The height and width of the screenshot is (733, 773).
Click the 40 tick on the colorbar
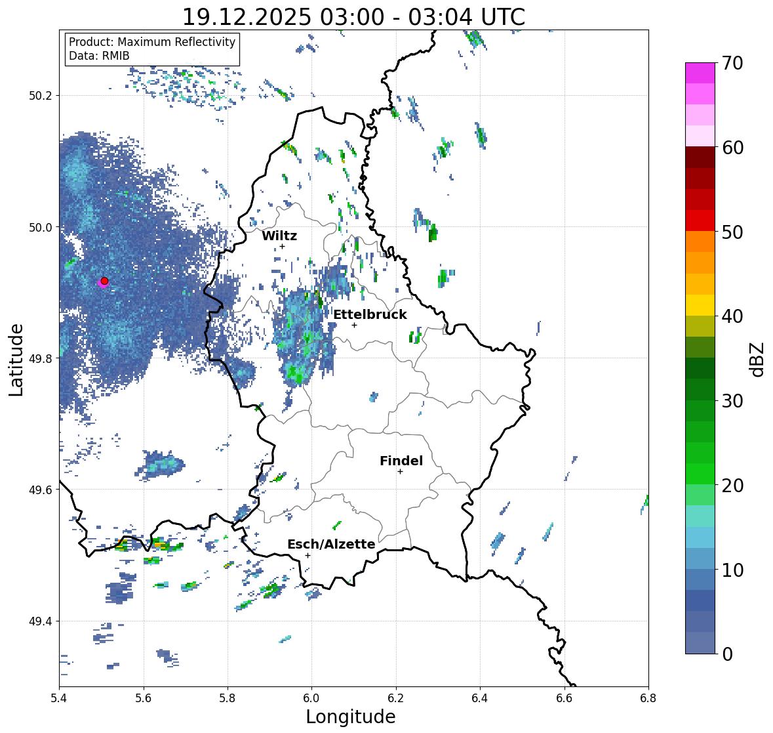[x=732, y=316]
